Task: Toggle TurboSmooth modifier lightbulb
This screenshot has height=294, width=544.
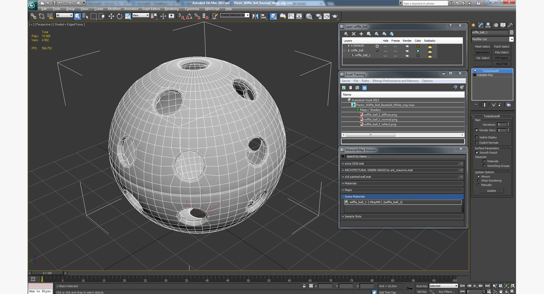Action: point(475,71)
